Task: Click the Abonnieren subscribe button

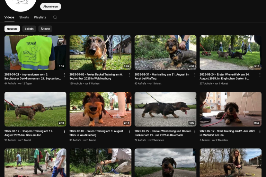Action: click(x=51, y=6)
